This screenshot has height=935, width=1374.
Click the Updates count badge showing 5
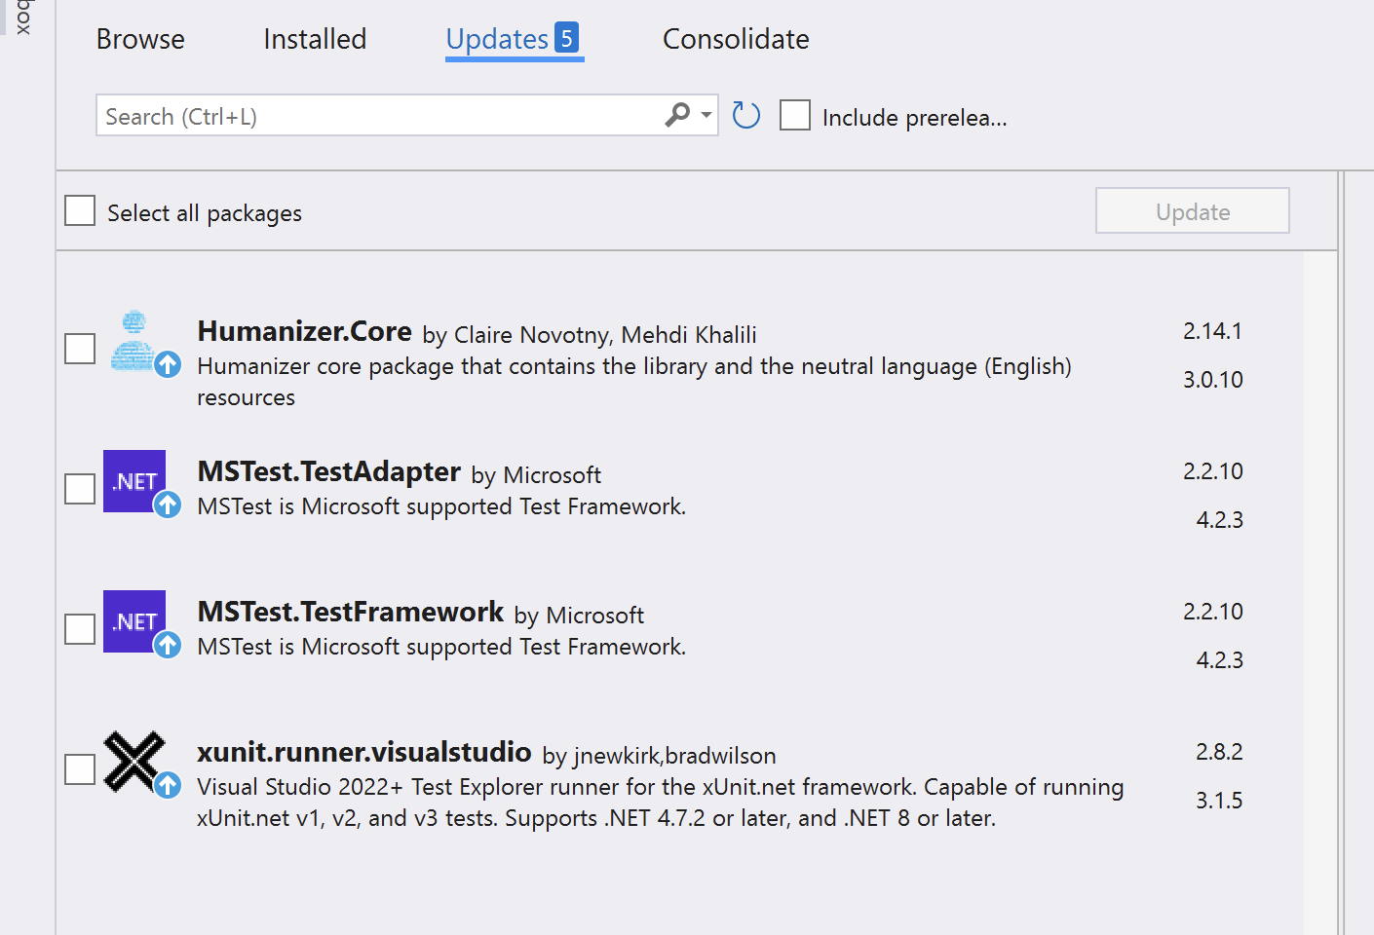click(566, 38)
